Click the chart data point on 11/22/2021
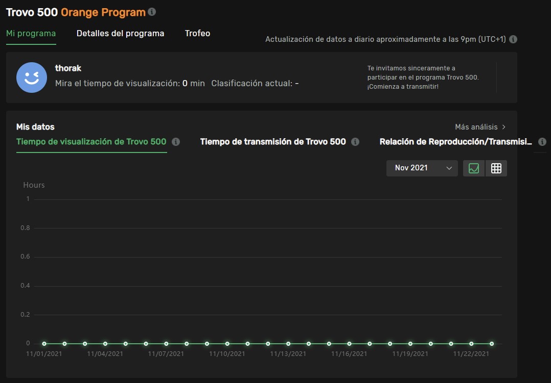The height and width of the screenshot is (383, 551). (x=471, y=343)
